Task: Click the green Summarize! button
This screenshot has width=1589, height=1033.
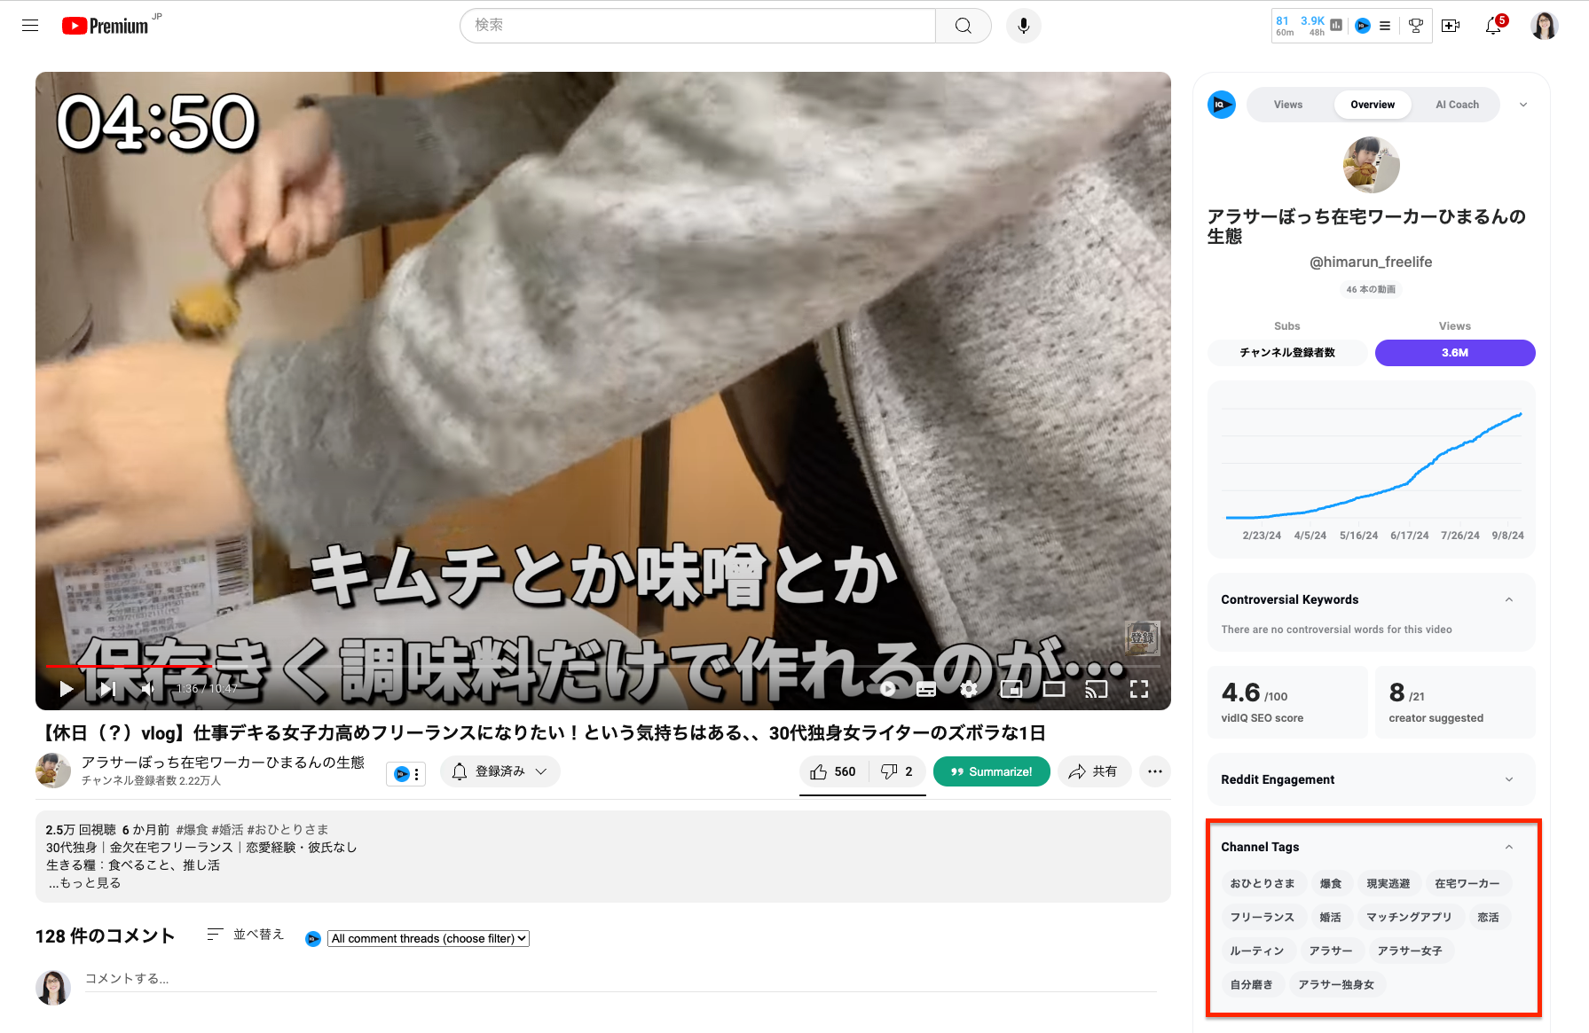Action: click(x=992, y=771)
